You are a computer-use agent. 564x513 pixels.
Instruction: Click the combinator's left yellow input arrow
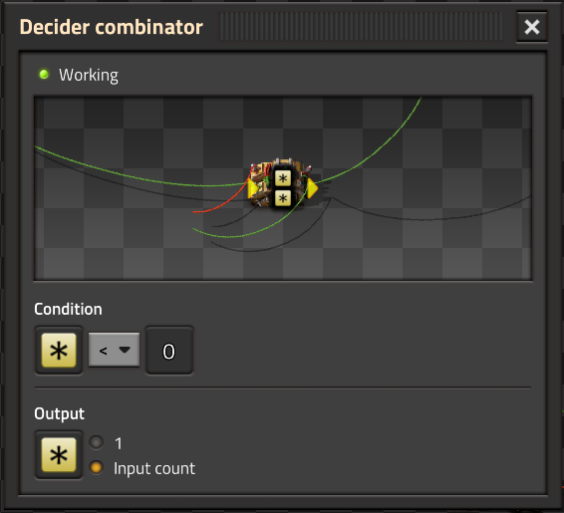pos(253,188)
